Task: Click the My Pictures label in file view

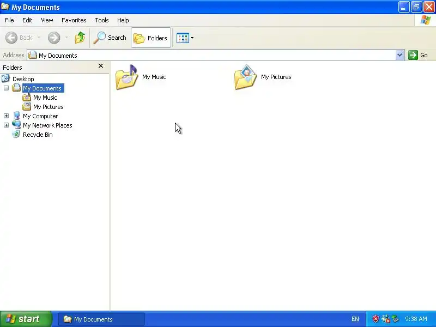Action: pyautogui.click(x=276, y=77)
